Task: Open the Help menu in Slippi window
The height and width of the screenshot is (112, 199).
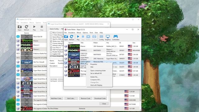Action: (101, 33)
